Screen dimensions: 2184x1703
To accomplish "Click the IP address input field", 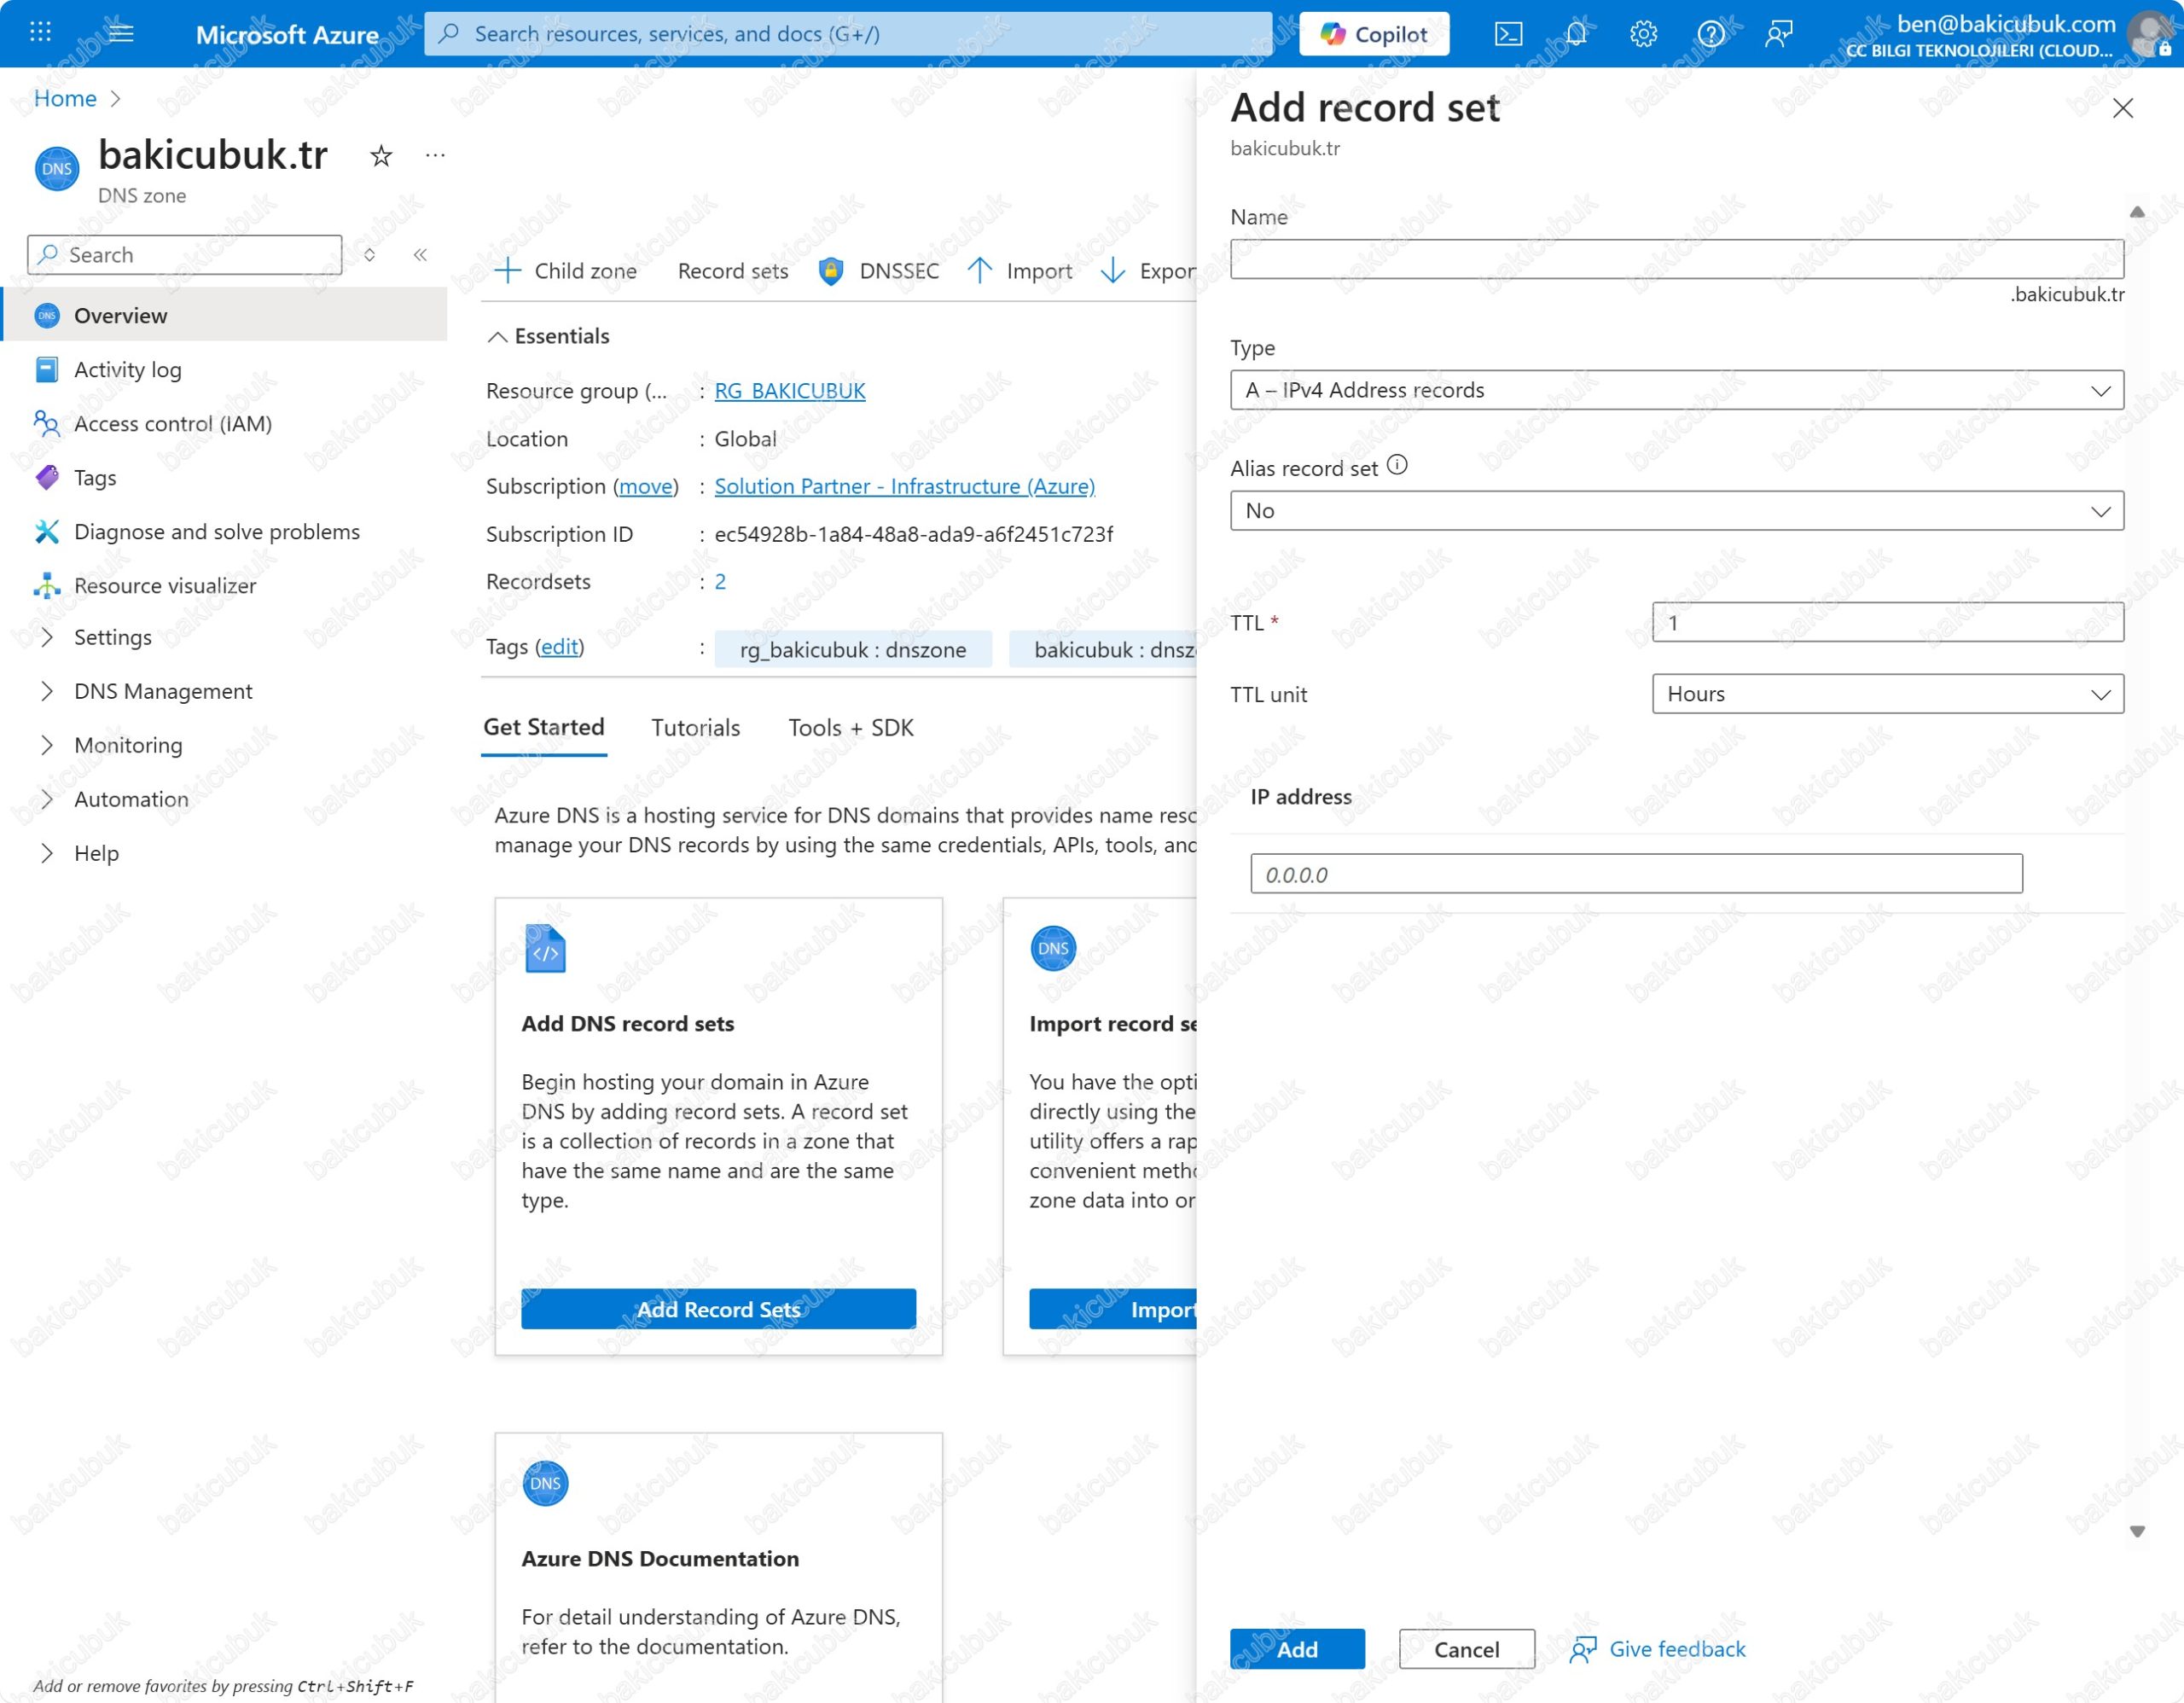I will [1635, 874].
